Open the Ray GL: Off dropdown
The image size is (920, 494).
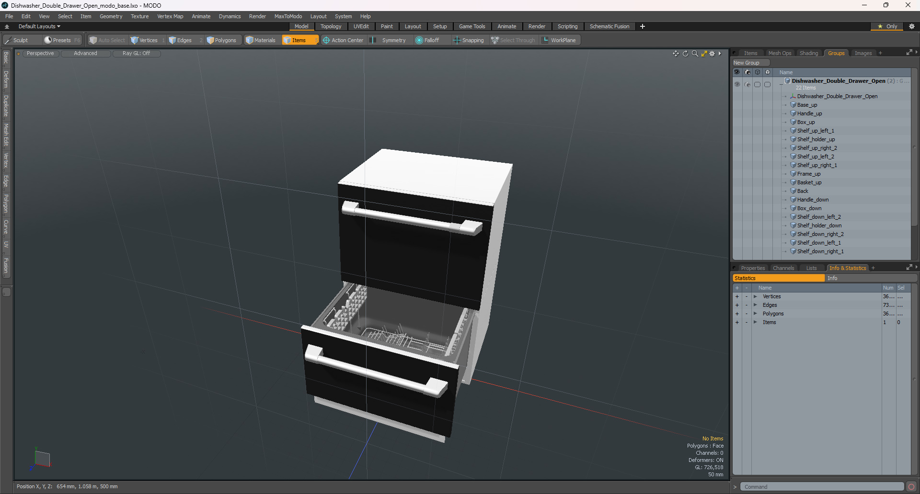pyautogui.click(x=136, y=54)
